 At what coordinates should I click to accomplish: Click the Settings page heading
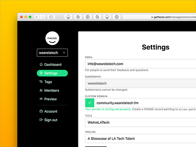tap(156, 47)
